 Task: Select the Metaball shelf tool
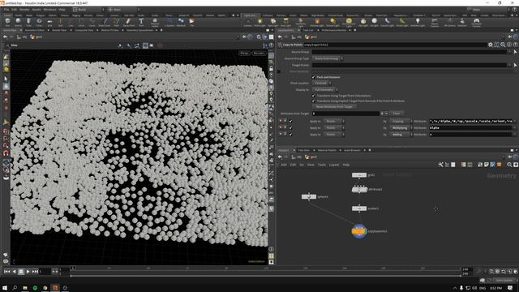(x=181, y=22)
